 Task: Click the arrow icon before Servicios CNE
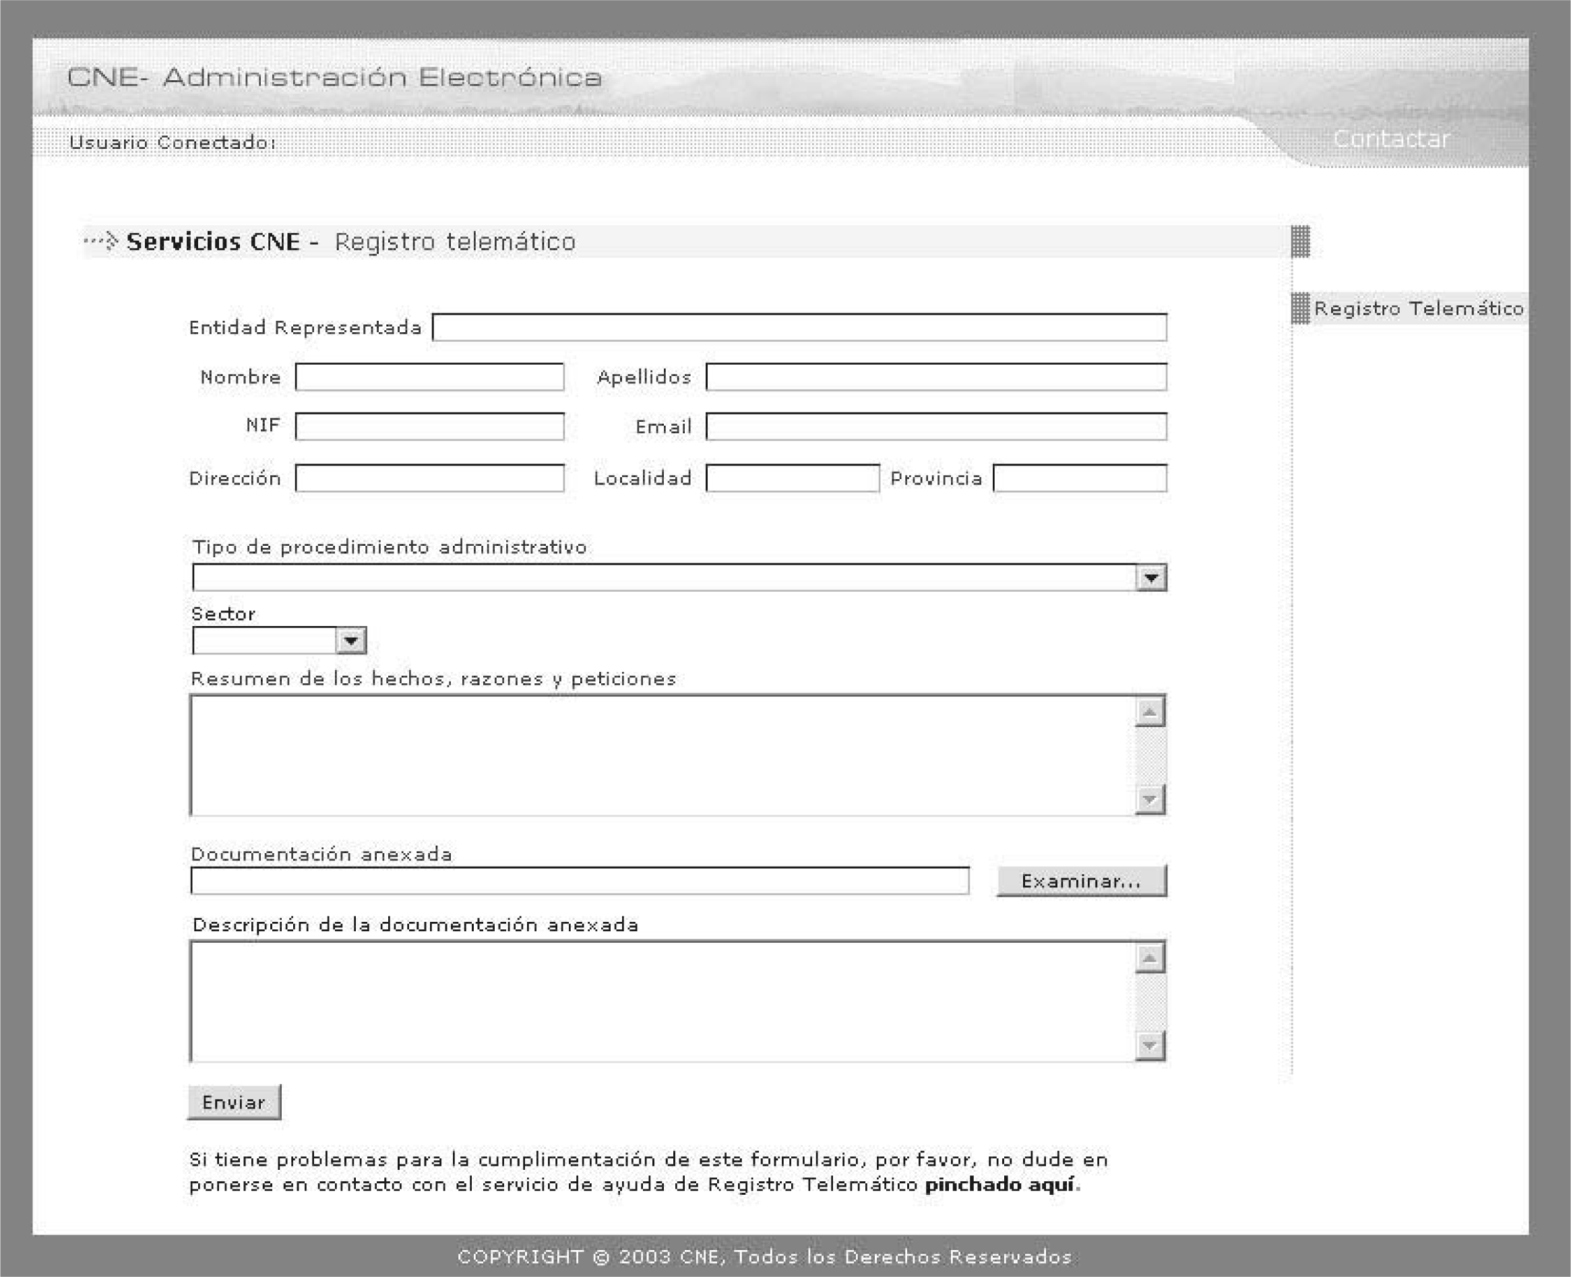[x=102, y=241]
